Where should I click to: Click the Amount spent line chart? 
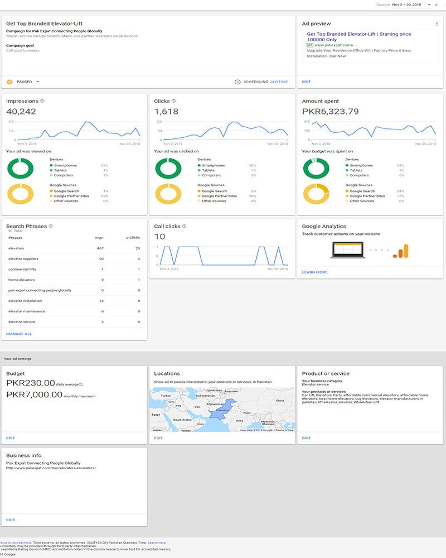point(374,131)
